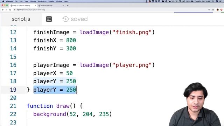The height and width of the screenshot is (126, 224).
Task: Open the History menu
Action: (33, 1)
